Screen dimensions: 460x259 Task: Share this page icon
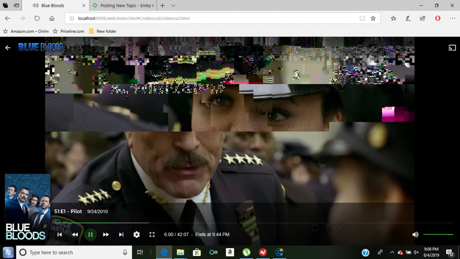click(x=423, y=18)
